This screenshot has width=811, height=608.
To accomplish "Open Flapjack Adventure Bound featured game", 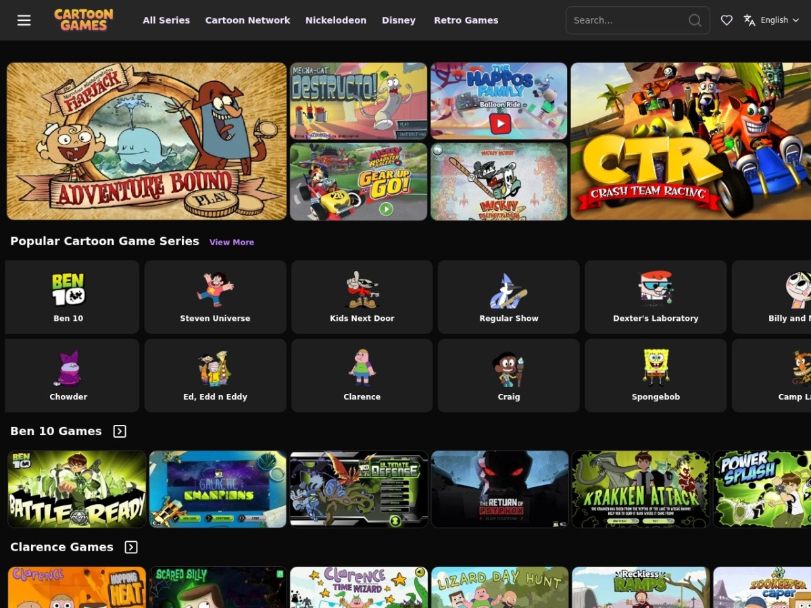I will pyautogui.click(x=147, y=141).
